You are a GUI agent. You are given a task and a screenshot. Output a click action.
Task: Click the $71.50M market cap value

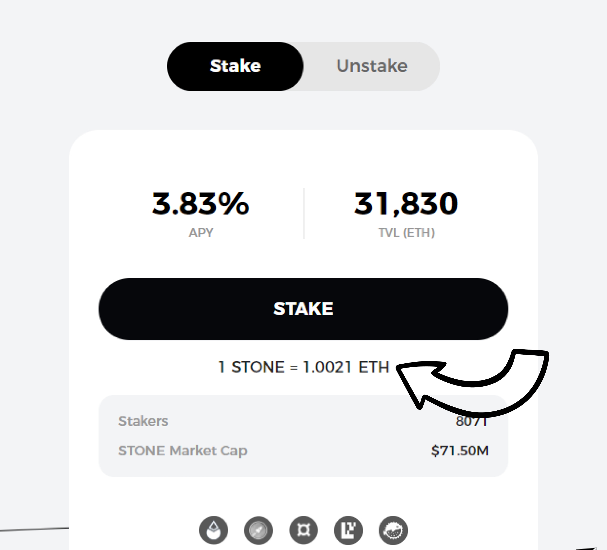click(x=460, y=451)
